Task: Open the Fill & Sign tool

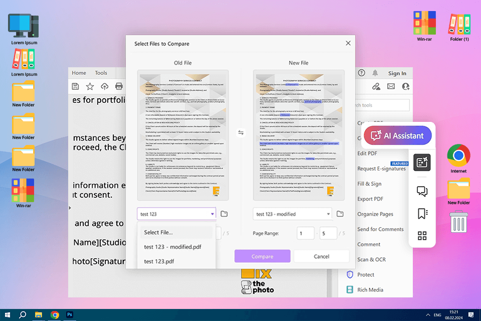Action: click(x=369, y=184)
